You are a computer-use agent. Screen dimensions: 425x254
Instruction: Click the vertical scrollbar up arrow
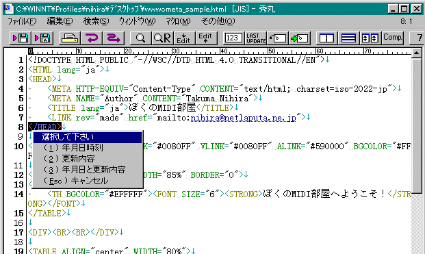[x=416, y=53]
